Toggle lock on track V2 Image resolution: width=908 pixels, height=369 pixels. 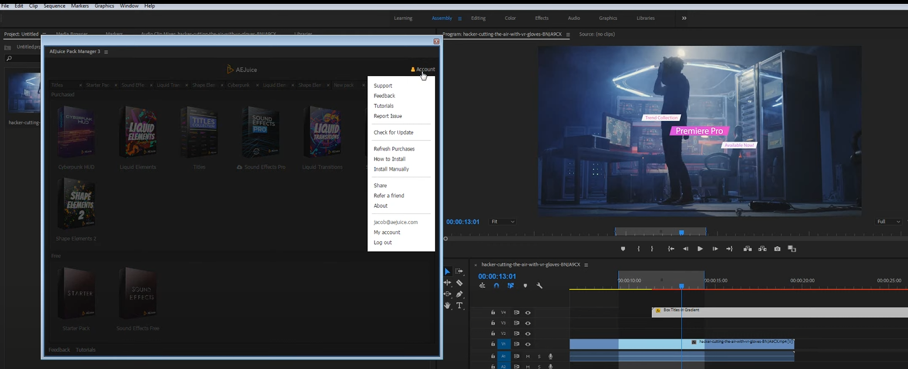(x=493, y=333)
